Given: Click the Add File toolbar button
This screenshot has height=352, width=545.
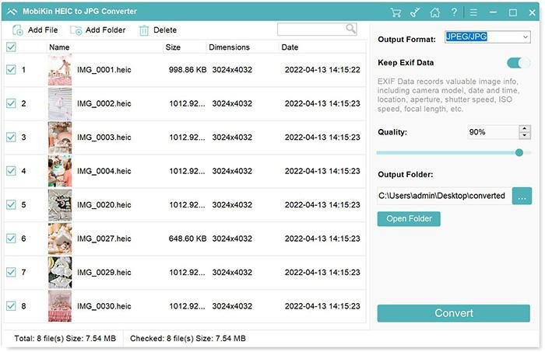Looking at the screenshot, I should 35,30.
